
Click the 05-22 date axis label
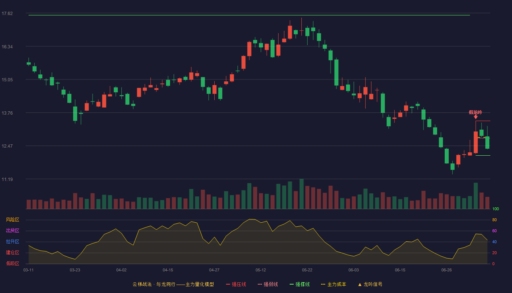tap(307, 270)
